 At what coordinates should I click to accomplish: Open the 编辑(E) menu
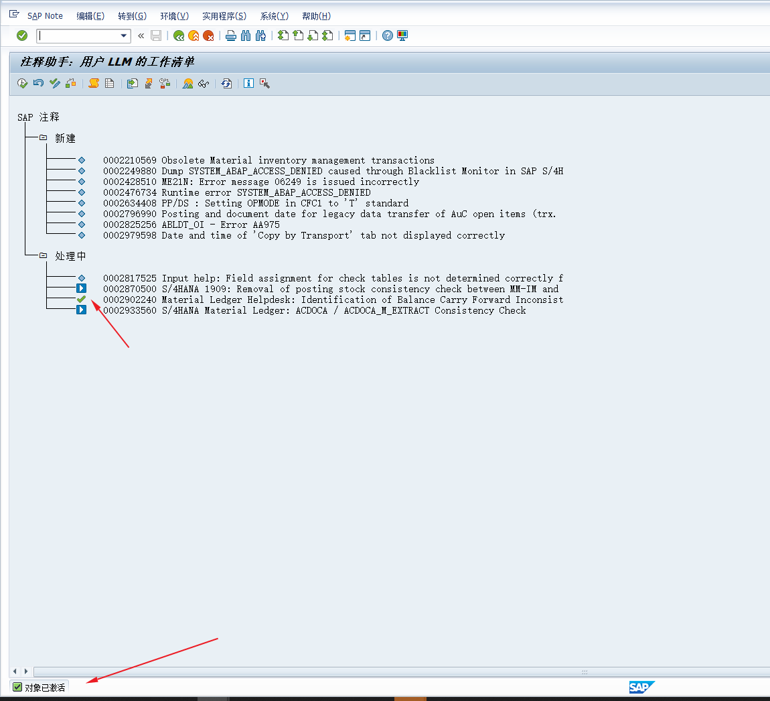pos(90,16)
